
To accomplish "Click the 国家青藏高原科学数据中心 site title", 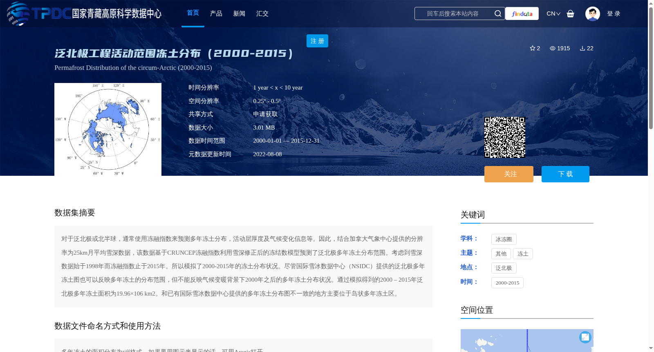I will tap(117, 13).
